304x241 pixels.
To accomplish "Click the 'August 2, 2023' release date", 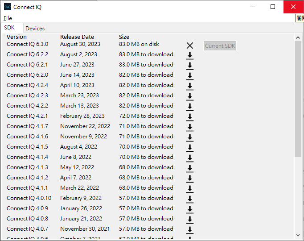I will tap(78, 54).
